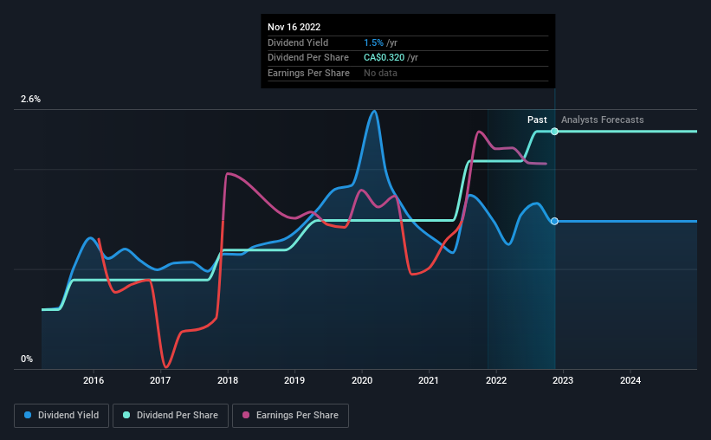Toggle the Dividend Per Share legend button
Viewport: 711px width, 440px height.
pos(171,416)
